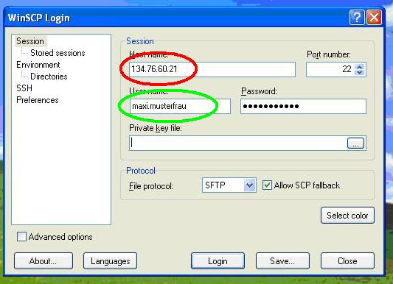Click the Close button

[347, 261]
